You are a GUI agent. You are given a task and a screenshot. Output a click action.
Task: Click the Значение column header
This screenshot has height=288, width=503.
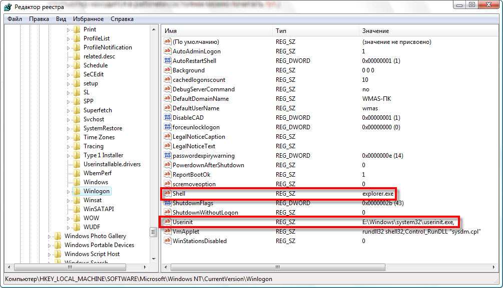(x=425, y=31)
